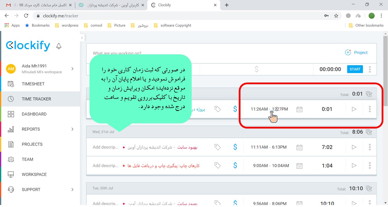Screen dimensions: 388x207
Task: Open bulk edit icon next to Total 10:10
Action: click(x=369, y=189)
